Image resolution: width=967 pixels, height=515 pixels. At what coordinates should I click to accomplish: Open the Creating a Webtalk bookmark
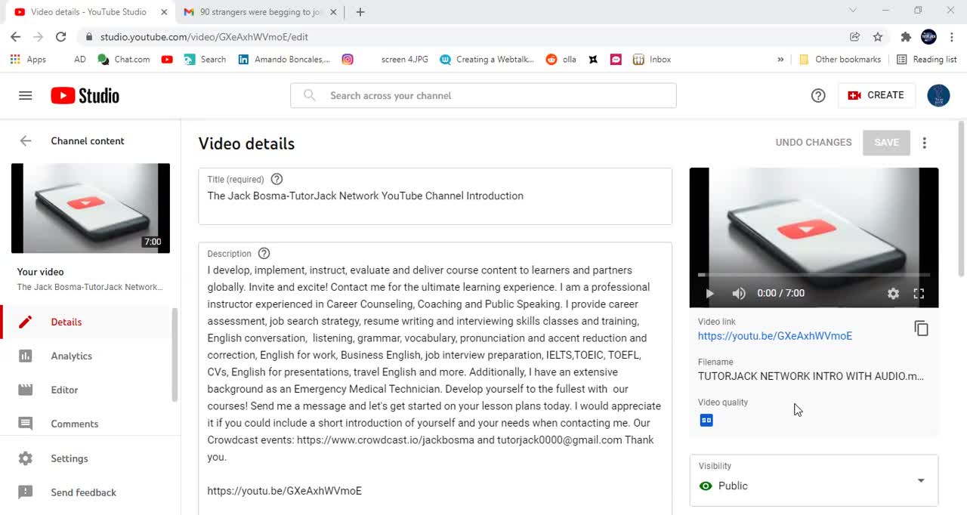point(487,60)
